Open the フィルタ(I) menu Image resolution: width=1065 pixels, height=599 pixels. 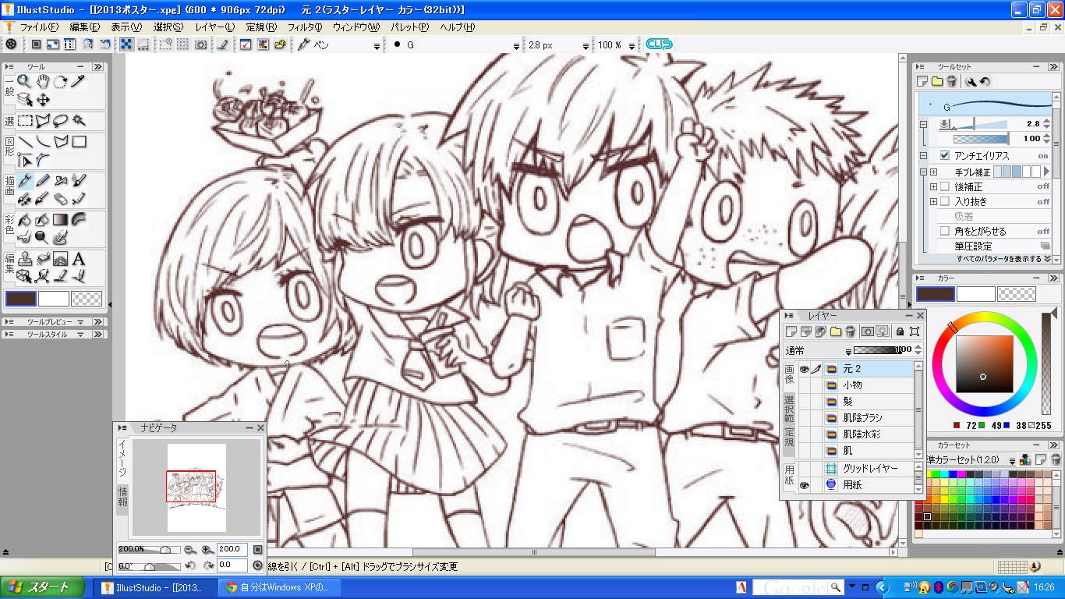pos(305,27)
